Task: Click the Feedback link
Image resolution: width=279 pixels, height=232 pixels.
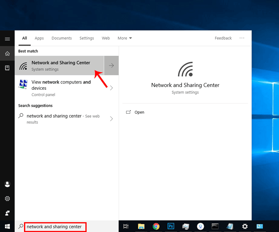Action: 223,38
